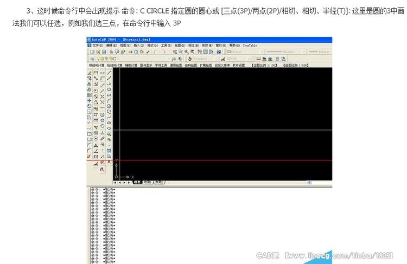Click the command history text area
Image resolution: width=407 pixels, height=264 pixels.
click(210, 226)
